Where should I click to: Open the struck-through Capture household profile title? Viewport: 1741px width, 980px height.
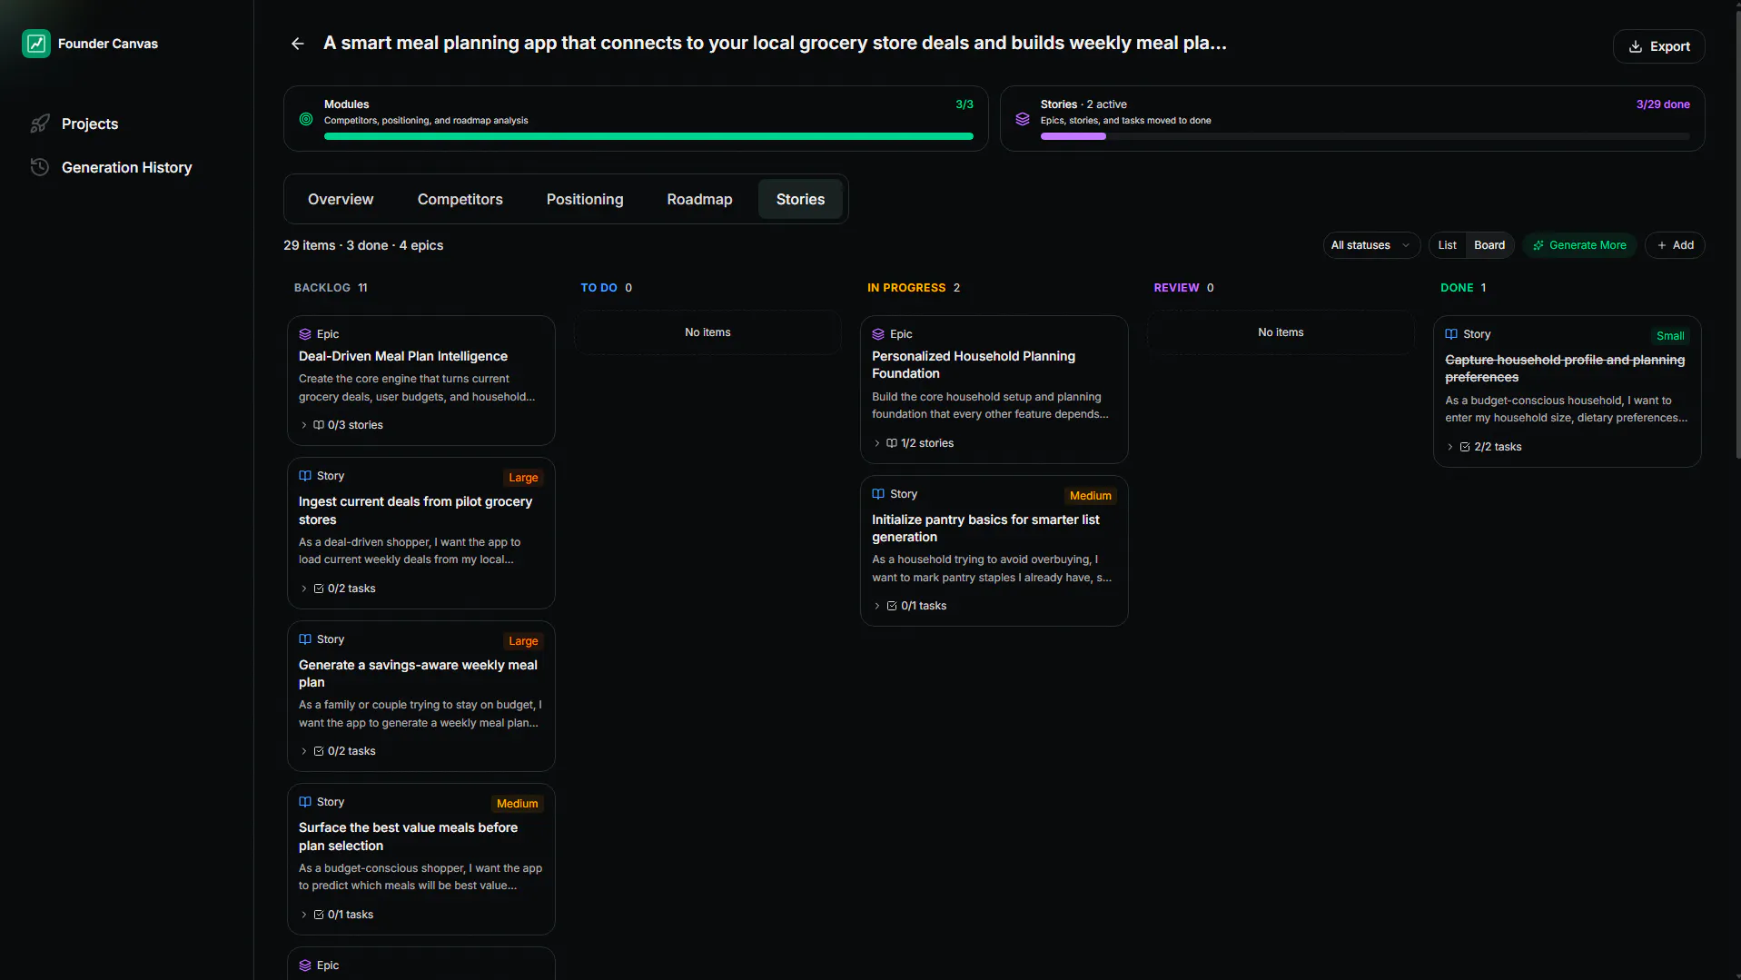pos(1565,369)
